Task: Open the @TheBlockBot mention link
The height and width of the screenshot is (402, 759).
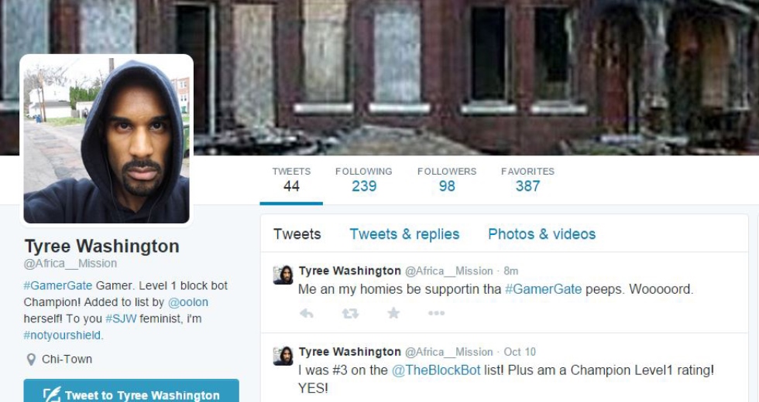Action: point(435,370)
